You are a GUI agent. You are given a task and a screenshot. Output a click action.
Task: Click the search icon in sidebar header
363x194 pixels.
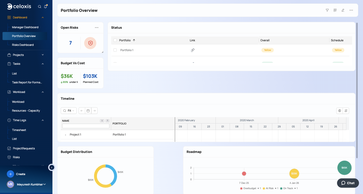(40, 7)
